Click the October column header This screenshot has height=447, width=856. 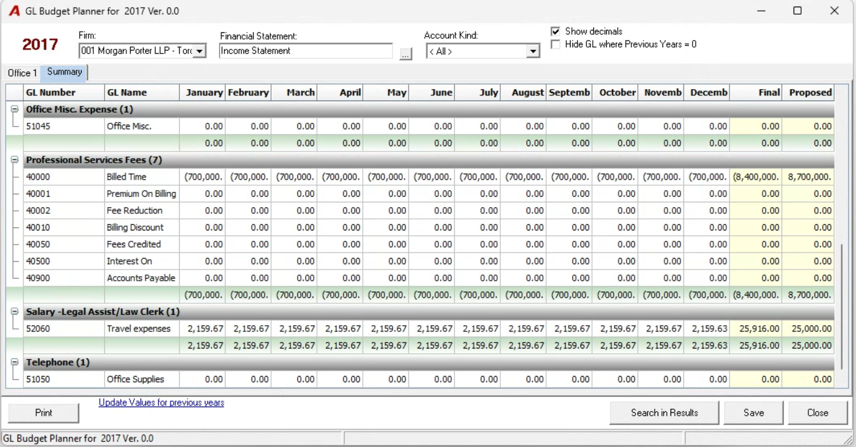point(615,92)
